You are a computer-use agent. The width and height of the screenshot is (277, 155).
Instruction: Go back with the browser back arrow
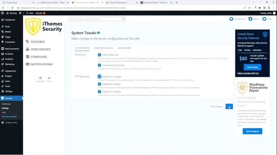tap(3, 8)
